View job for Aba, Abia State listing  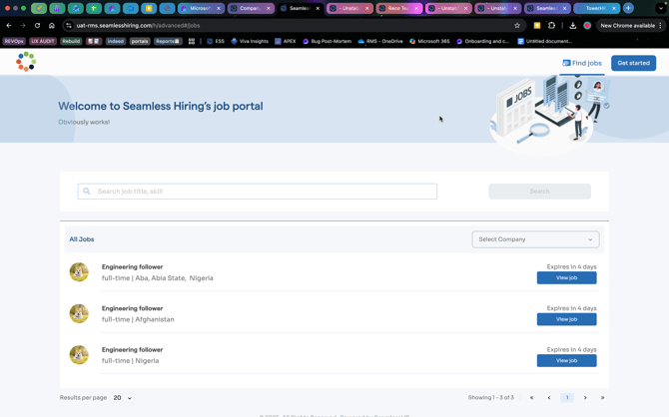(566, 278)
